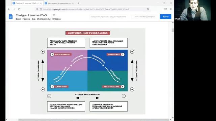
Task: Switch to the Слайды - 2 занятие tab
Action: coord(27,3)
